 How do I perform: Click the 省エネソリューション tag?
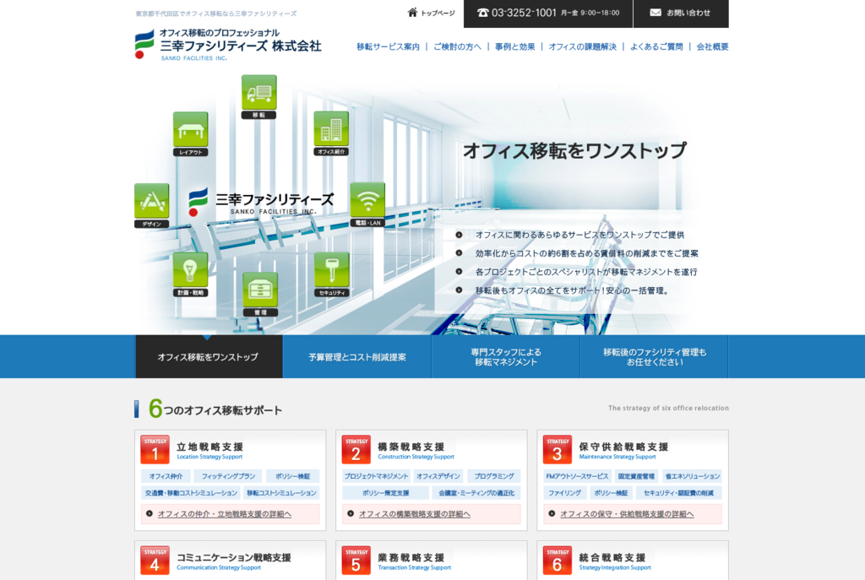693,476
